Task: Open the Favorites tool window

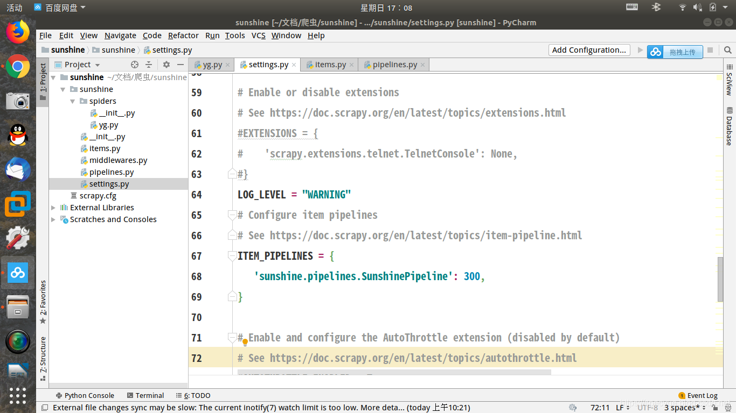Action: click(43, 302)
